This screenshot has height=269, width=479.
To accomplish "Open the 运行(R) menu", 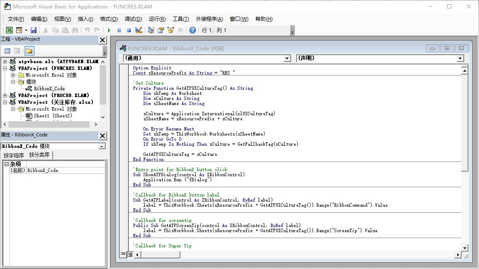I will (x=157, y=19).
